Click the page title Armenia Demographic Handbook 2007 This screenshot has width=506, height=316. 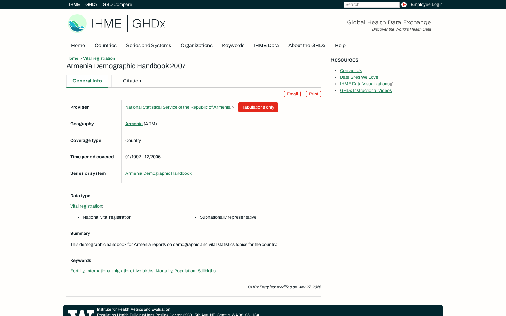coord(126,66)
